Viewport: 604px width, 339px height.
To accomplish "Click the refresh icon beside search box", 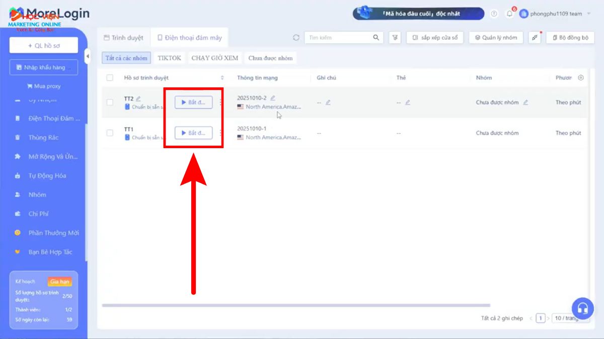I will pyautogui.click(x=296, y=38).
